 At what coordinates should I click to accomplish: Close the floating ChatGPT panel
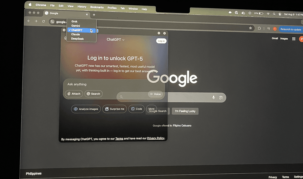(64, 30)
